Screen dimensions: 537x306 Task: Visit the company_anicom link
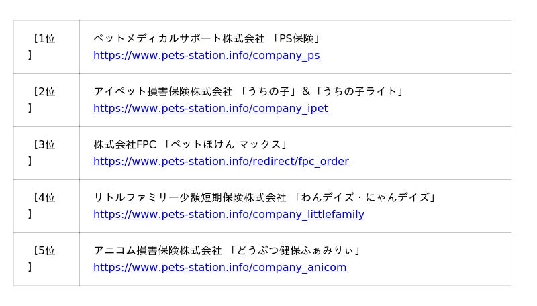[x=220, y=267]
